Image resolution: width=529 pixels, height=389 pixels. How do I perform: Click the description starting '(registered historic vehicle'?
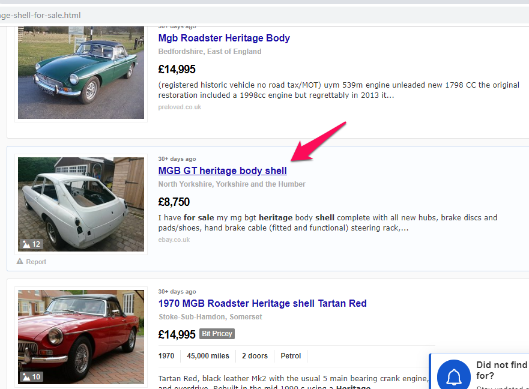tap(339, 90)
